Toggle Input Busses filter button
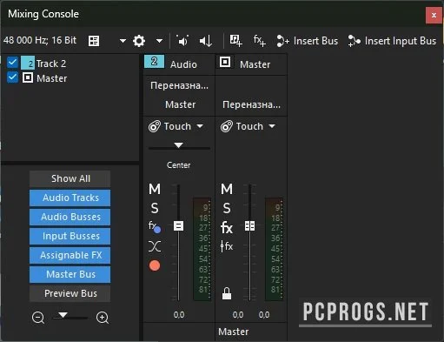 (70, 236)
